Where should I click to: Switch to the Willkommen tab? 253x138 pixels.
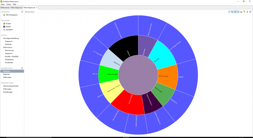tap(5, 8)
